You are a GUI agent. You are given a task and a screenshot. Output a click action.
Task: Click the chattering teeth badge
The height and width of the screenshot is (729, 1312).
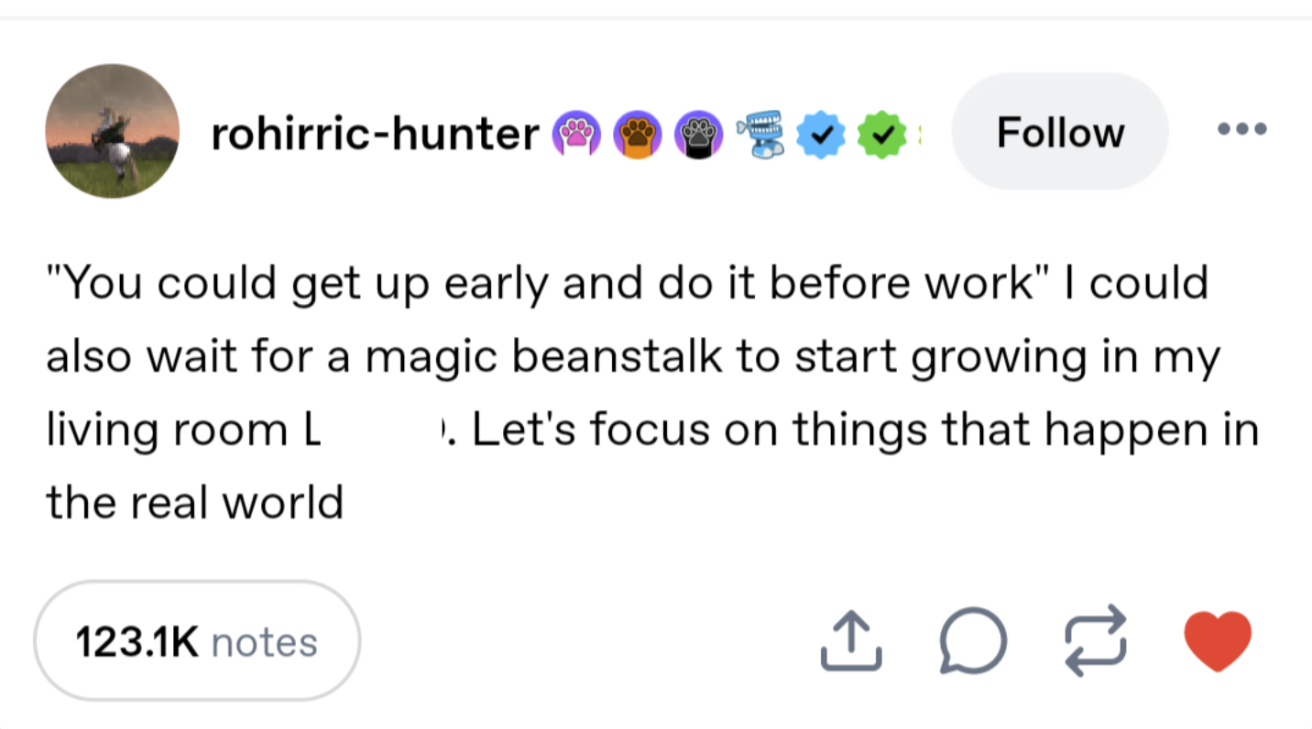coord(761,134)
